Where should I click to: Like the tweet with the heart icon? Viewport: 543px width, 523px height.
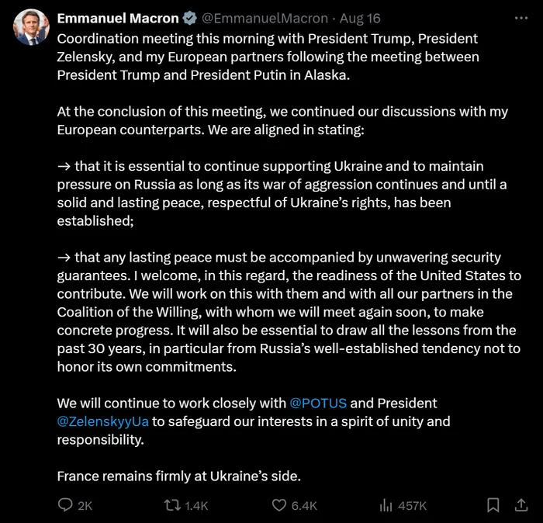(279, 505)
